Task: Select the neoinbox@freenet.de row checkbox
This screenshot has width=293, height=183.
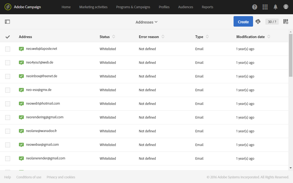Action: tap(8, 76)
